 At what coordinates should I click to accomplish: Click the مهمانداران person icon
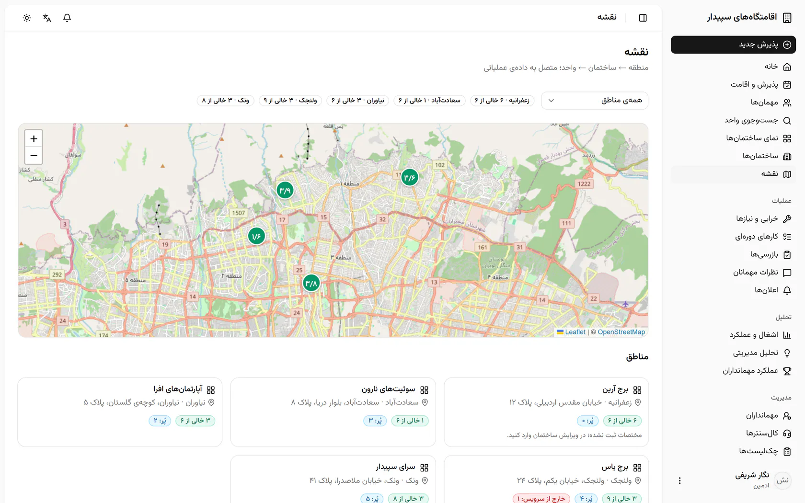click(787, 416)
